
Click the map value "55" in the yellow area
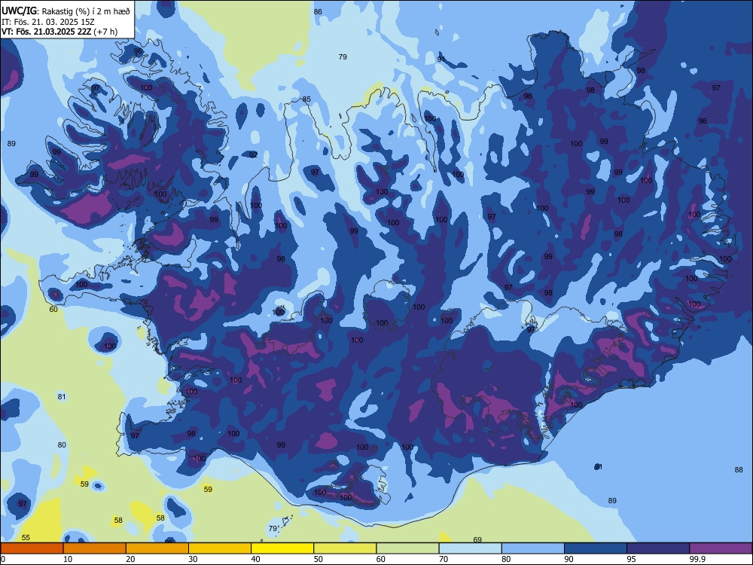coord(26,538)
